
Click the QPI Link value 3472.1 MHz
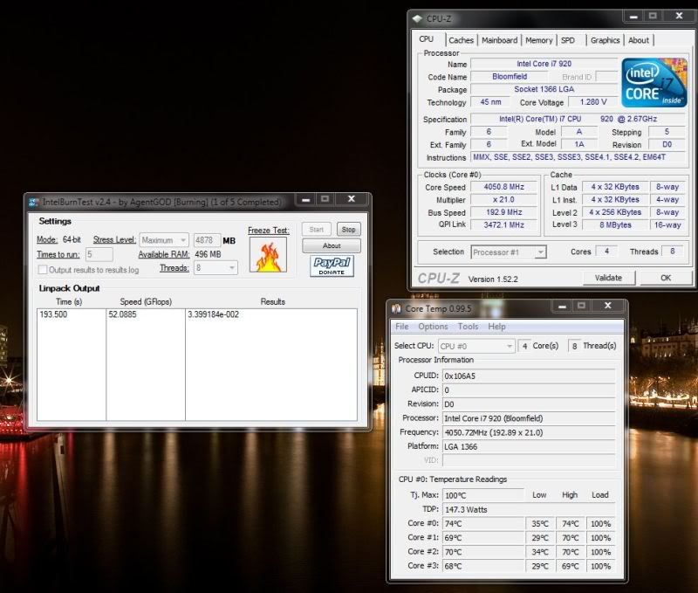(504, 225)
